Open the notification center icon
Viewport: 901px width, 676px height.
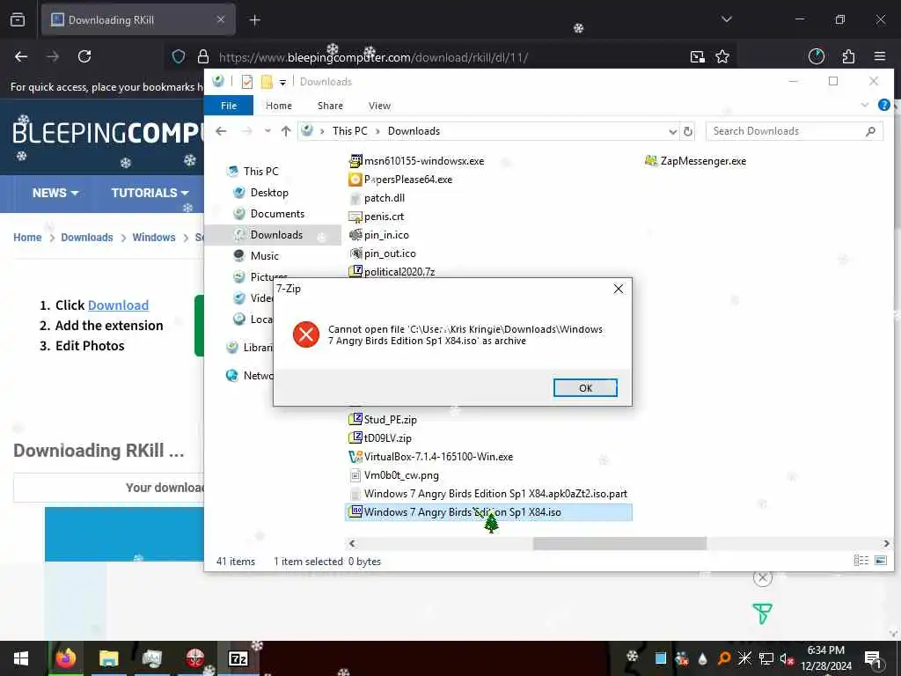pos(874,658)
